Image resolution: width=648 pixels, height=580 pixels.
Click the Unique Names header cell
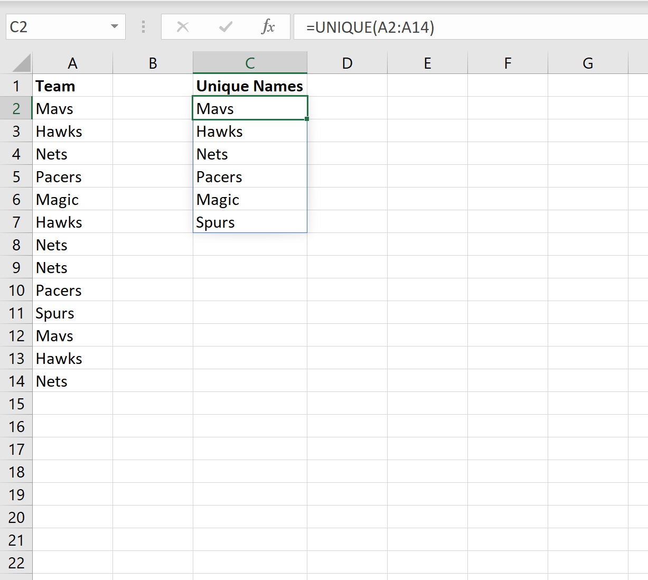point(250,86)
